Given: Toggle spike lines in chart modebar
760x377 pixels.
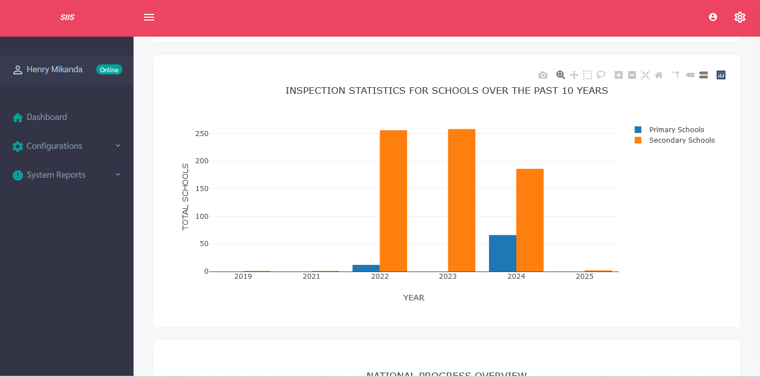Looking at the screenshot, I should tap(676, 75).
